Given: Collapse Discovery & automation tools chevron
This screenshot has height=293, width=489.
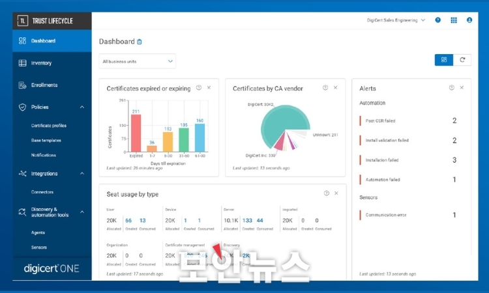Looking at the screenshot, I should click(82, 212).
